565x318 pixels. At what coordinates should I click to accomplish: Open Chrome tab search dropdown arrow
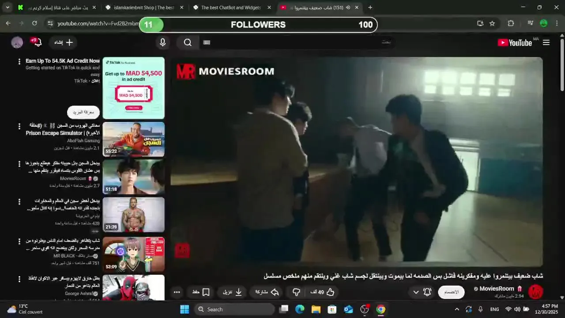(x=8, y=8)
